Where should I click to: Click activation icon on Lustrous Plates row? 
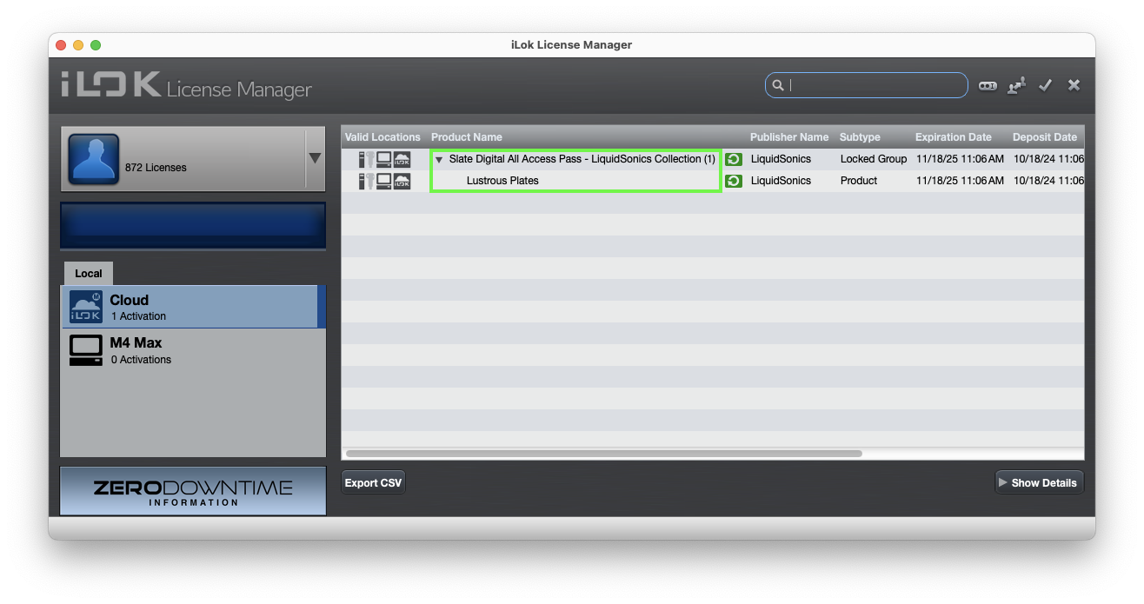click(x=734, y=181)
